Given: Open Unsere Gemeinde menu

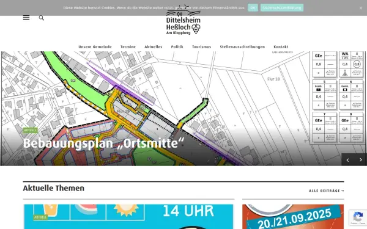Looking at the screenshot, I should point(95,47).
